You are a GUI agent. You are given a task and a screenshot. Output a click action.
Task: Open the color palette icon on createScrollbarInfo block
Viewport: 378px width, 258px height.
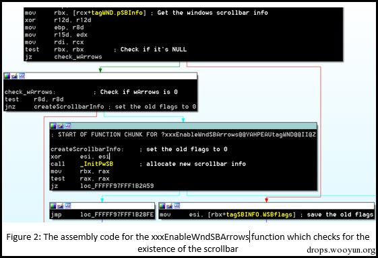[53, 126]
